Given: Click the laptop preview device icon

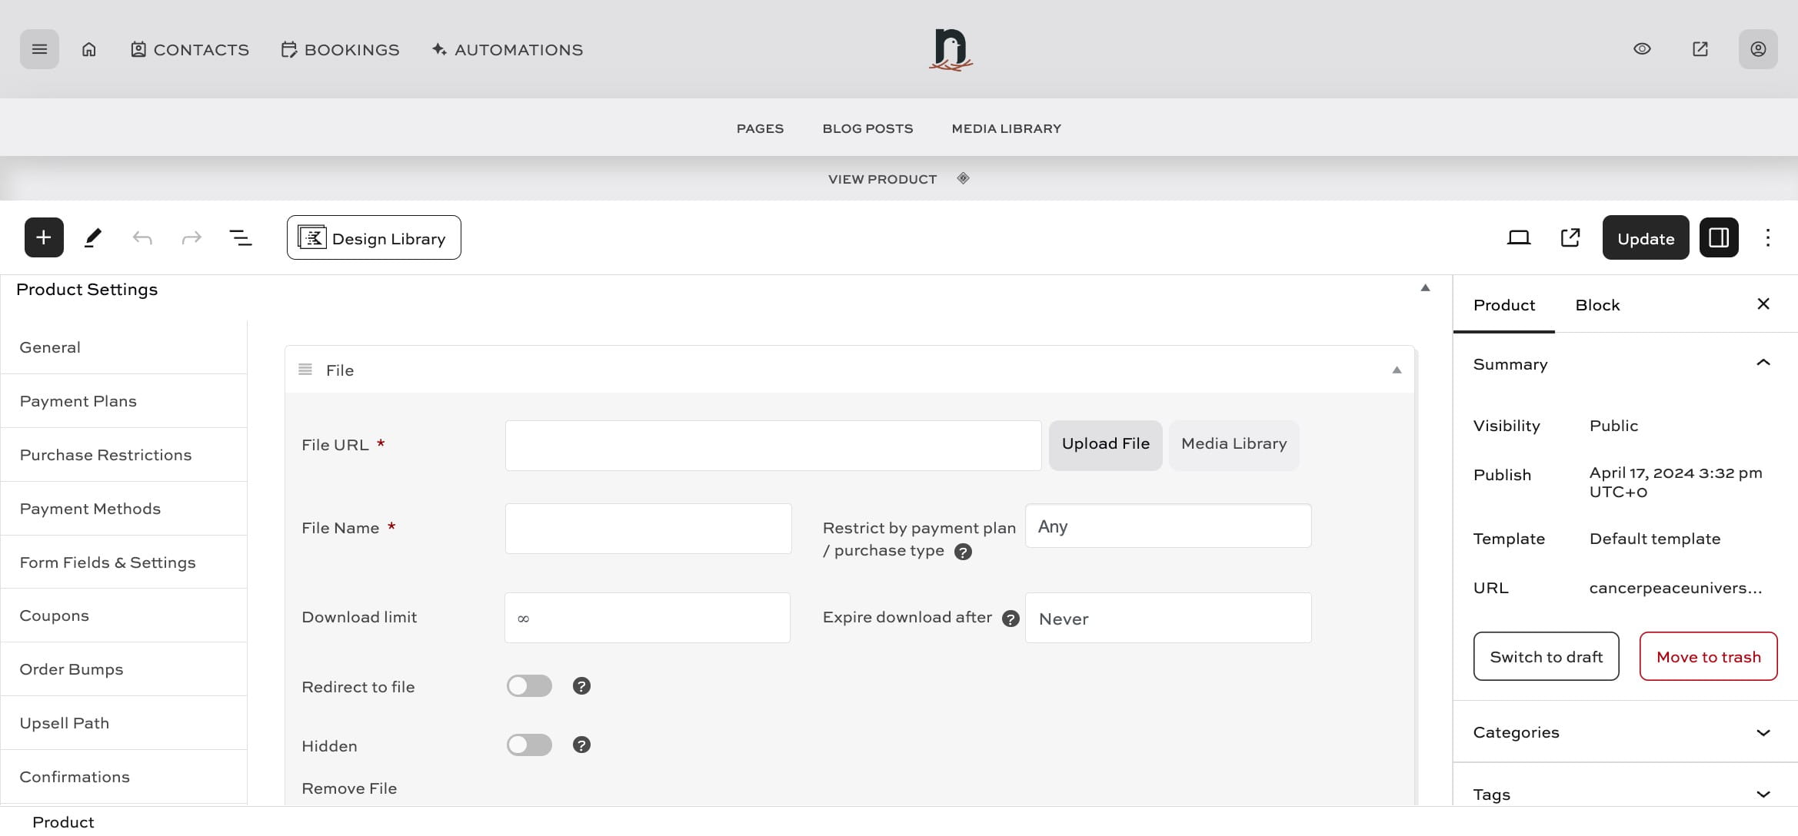Looking at the screenshot, I should [1518, 237].
